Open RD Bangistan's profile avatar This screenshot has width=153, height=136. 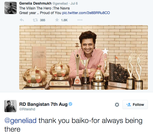pyautogui.click(x=11, y=106)
